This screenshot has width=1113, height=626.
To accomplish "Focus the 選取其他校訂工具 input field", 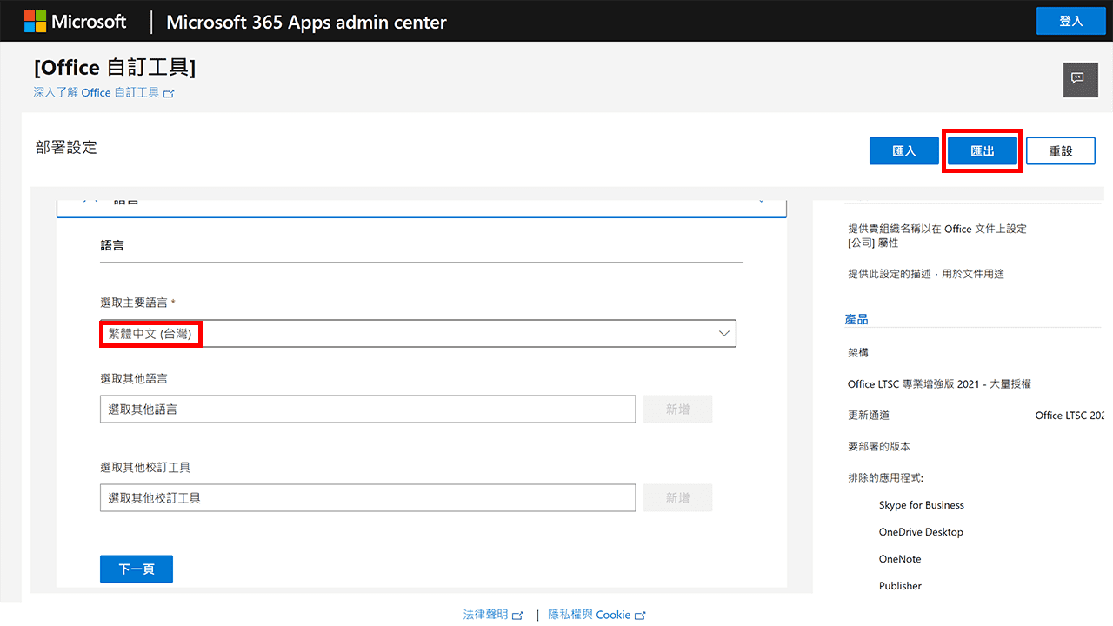I will point(367,498).
